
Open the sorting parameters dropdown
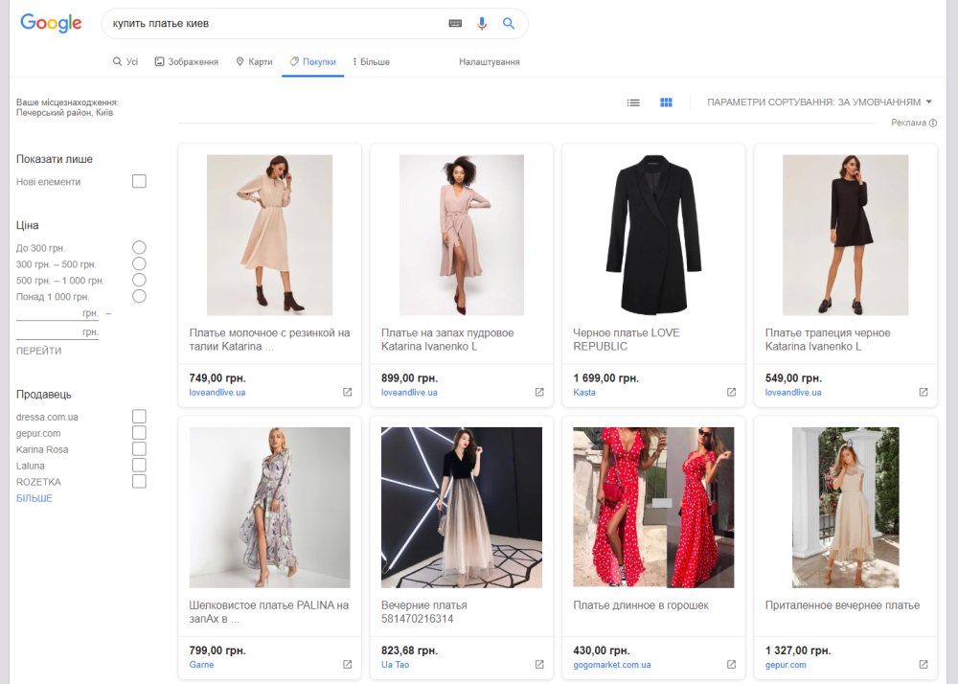click(819, 103)
